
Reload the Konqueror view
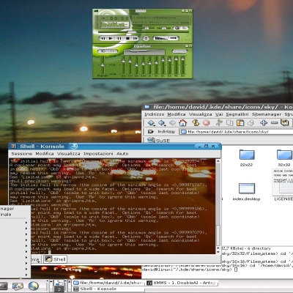point(196,122)
